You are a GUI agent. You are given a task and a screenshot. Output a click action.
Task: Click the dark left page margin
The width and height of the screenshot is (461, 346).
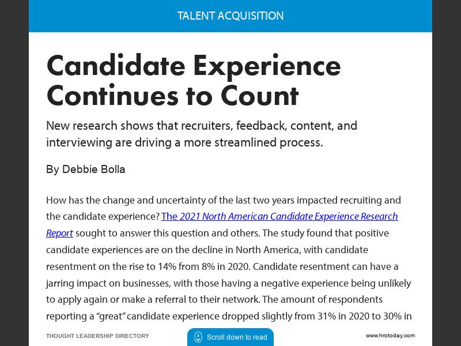(14, 173)
